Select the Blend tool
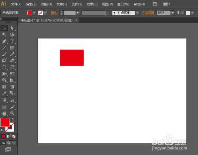This screenshot has width=198, height=155. (x=12, y=93)
